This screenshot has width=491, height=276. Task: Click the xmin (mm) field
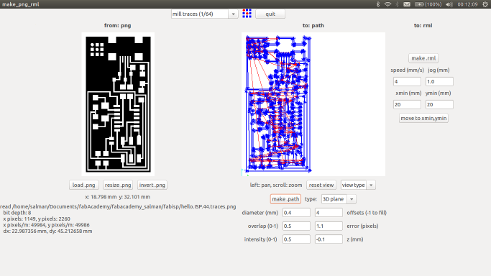[x=407, y=104]
